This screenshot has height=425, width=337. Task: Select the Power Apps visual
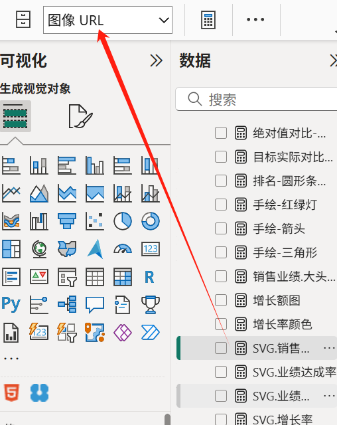123,332
